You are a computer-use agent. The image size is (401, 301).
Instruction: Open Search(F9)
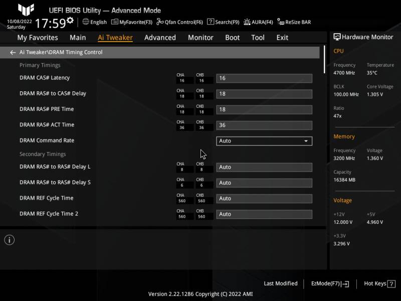pyautogui.click(x=223, y=22)
